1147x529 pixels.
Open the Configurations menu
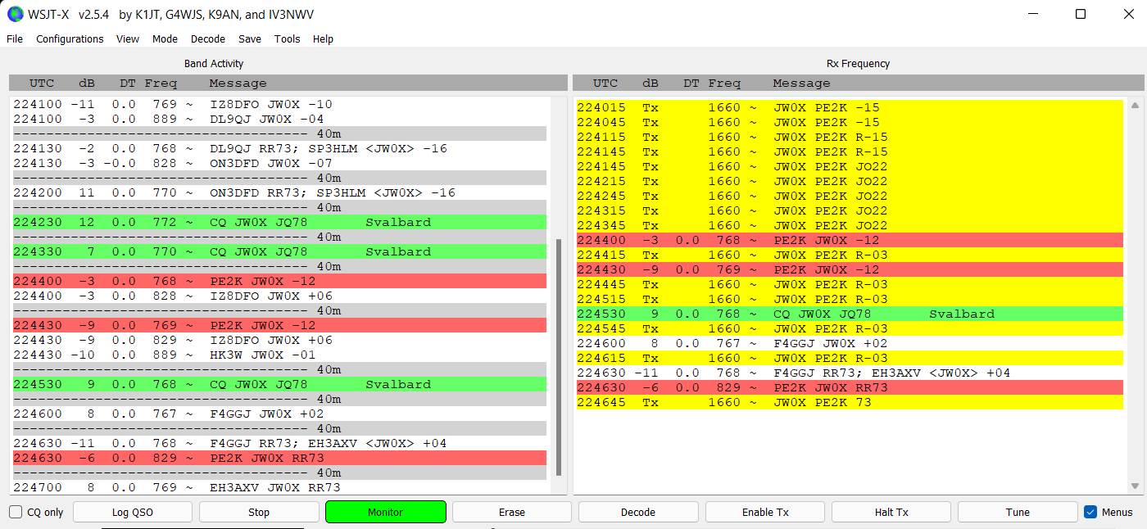[70, 38]
